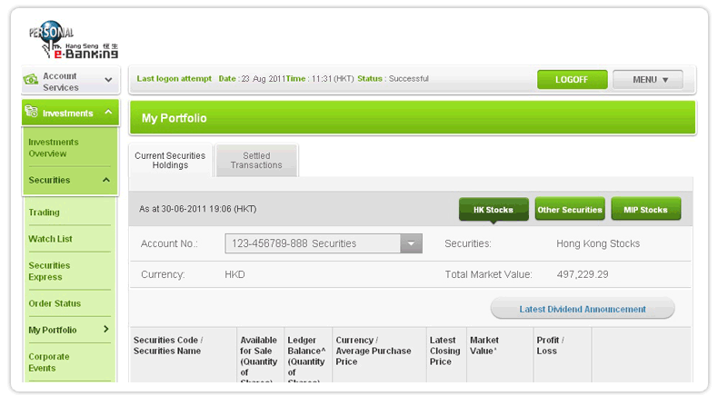
Task: Click the Account Services wallet icon
Action: point(31,81)
